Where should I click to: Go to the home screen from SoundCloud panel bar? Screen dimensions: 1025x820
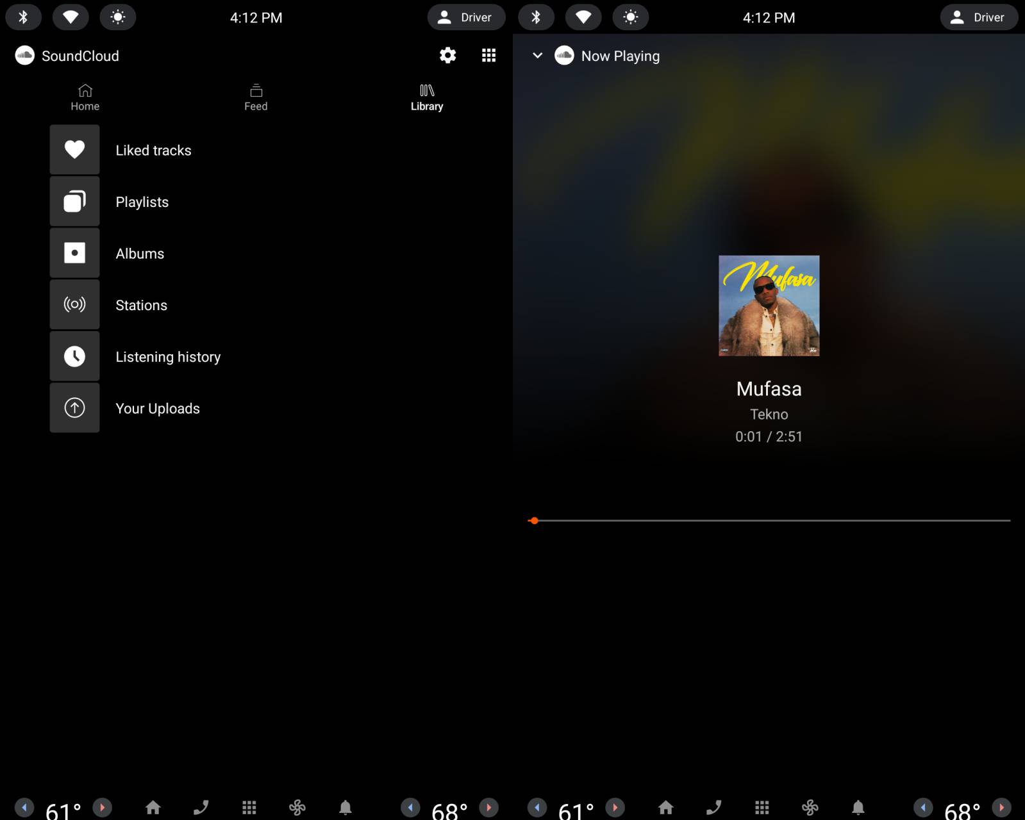(153, 807)
